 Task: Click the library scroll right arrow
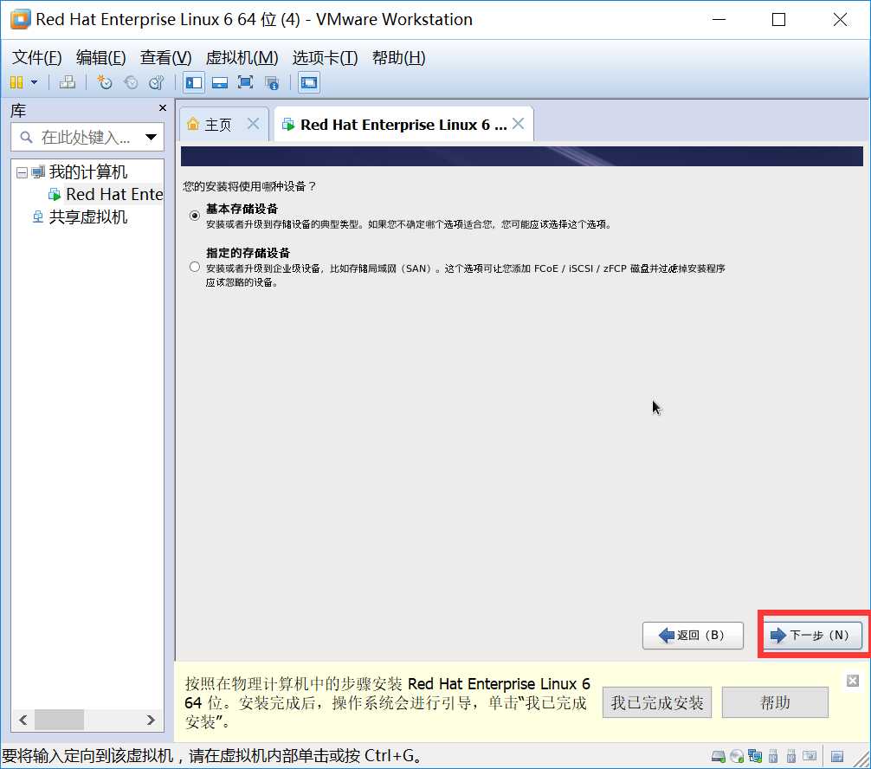(x=151, y=721)
